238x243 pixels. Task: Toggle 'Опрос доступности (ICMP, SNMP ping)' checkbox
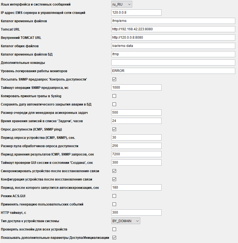click(x=114, y=129)
